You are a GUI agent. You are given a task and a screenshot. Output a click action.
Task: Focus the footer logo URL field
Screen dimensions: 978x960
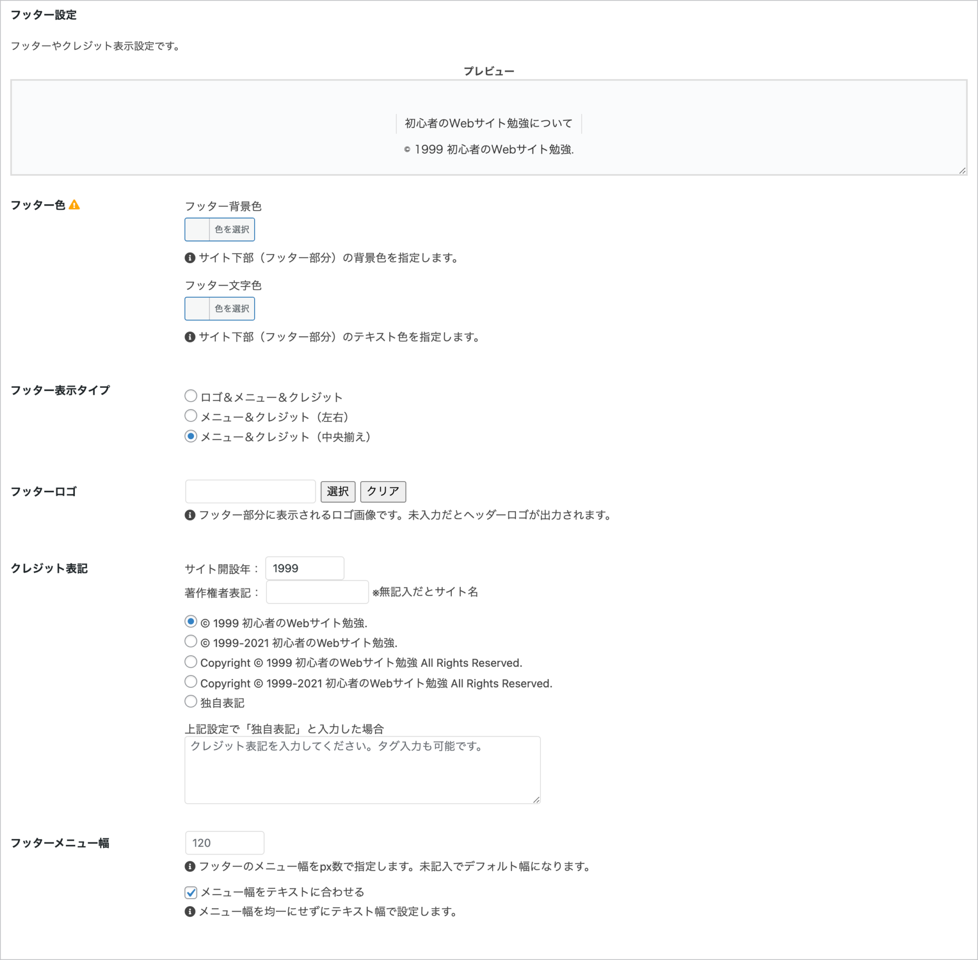251,491
